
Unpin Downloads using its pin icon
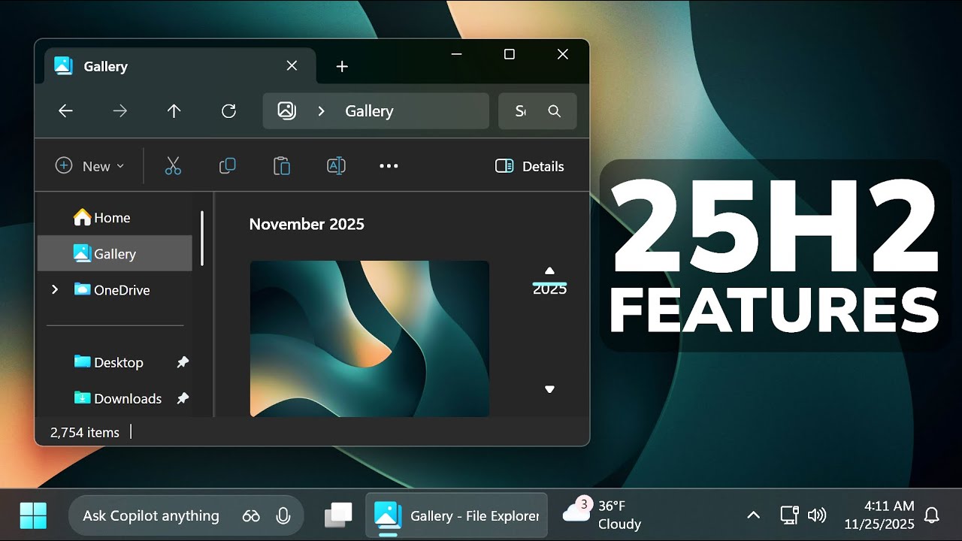(x=182, y=398)
